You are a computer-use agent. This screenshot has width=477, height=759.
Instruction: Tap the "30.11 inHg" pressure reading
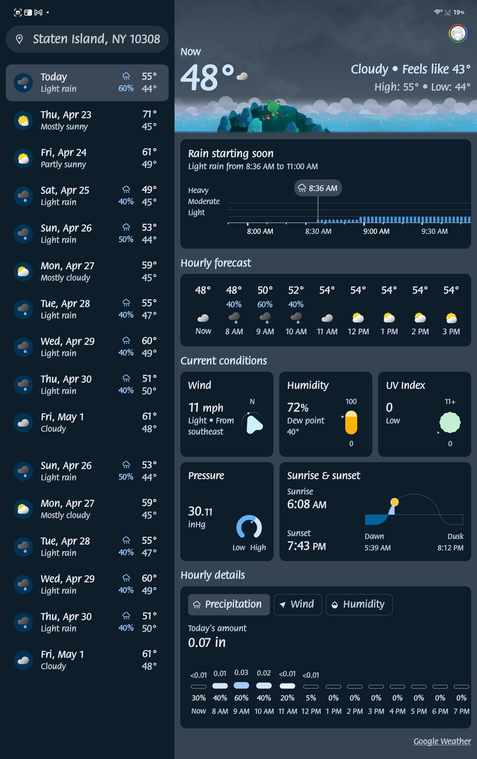[200, 517]
